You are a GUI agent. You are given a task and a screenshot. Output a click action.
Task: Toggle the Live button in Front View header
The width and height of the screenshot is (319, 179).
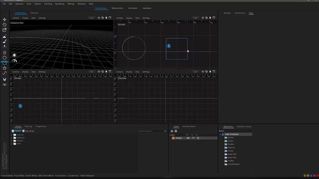pyautogui.click(x=195, y=72)
